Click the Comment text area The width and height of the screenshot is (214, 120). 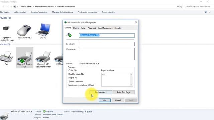point(107,54)
